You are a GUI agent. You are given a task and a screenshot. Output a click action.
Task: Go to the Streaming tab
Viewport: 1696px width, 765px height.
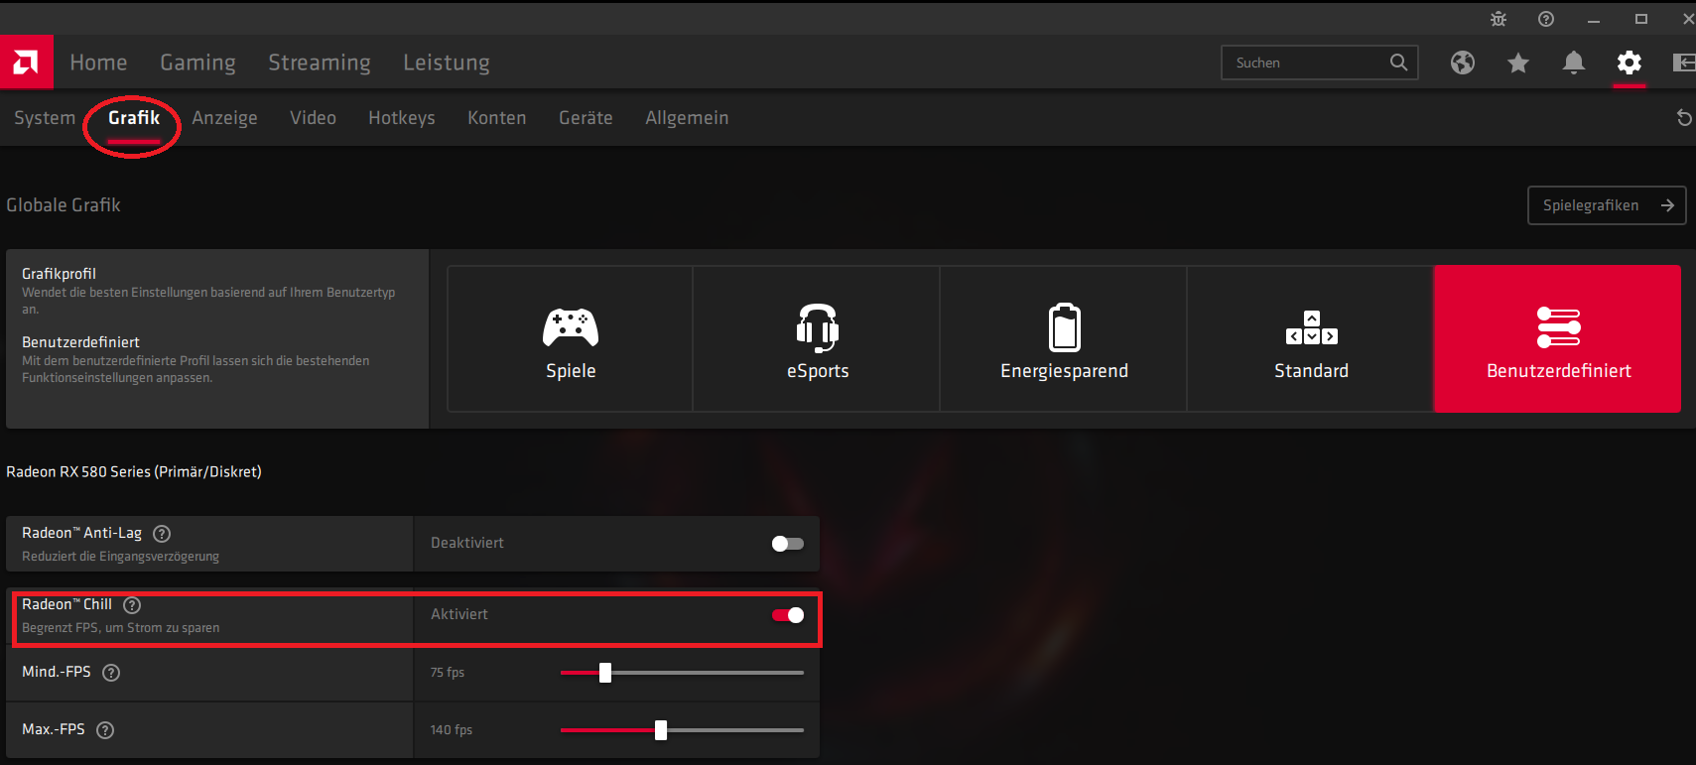(320, 63)
